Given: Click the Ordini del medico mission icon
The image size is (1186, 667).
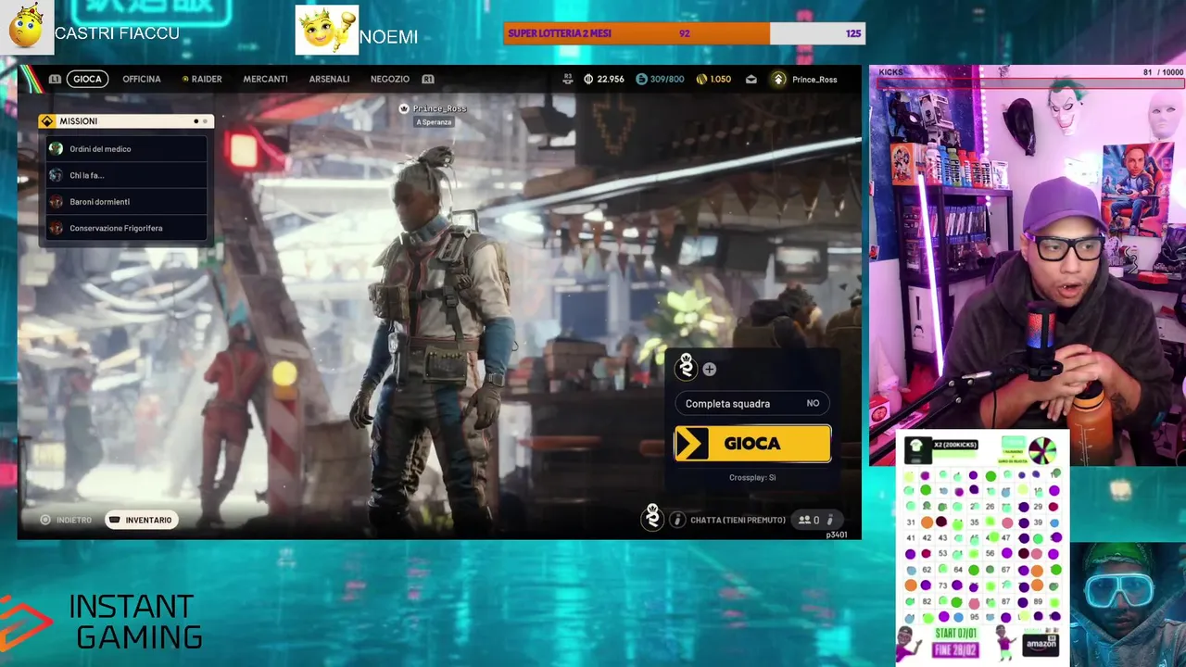Looking at the screenshot, I should click(56, 148).
